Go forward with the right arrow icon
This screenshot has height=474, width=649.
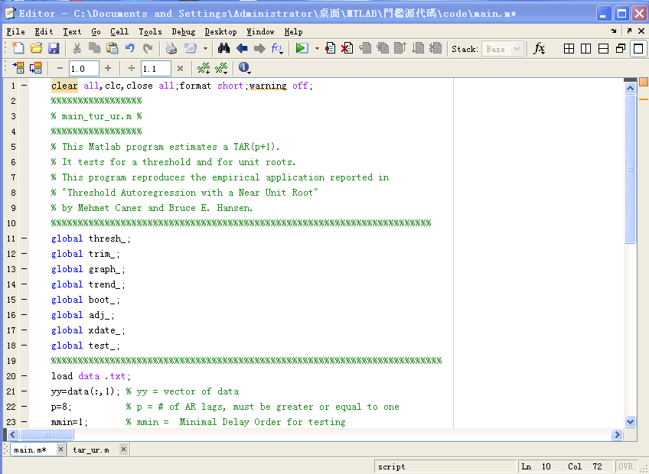coord(259,48)
